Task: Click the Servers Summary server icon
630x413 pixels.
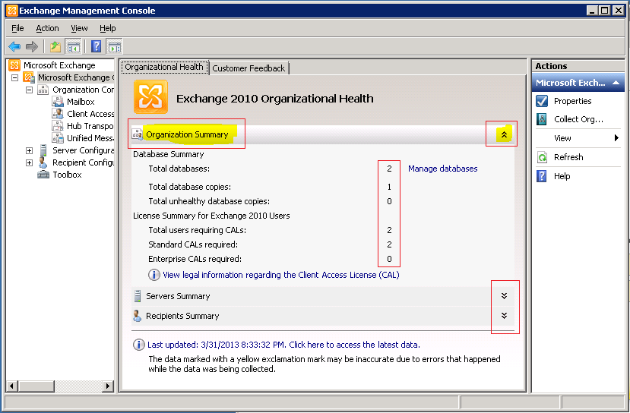Action: pos(138,296)
